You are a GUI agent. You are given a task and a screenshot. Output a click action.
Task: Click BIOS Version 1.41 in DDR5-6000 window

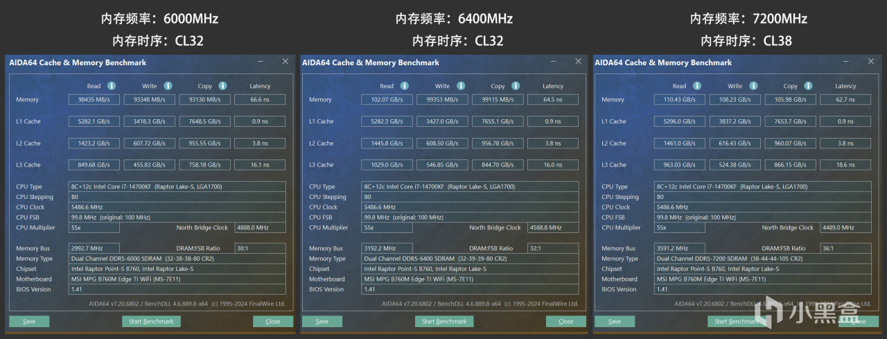click(x=177, y=289)
